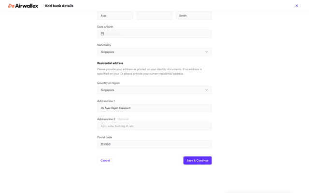Click the Cancel button

click(x=105, y=160)
